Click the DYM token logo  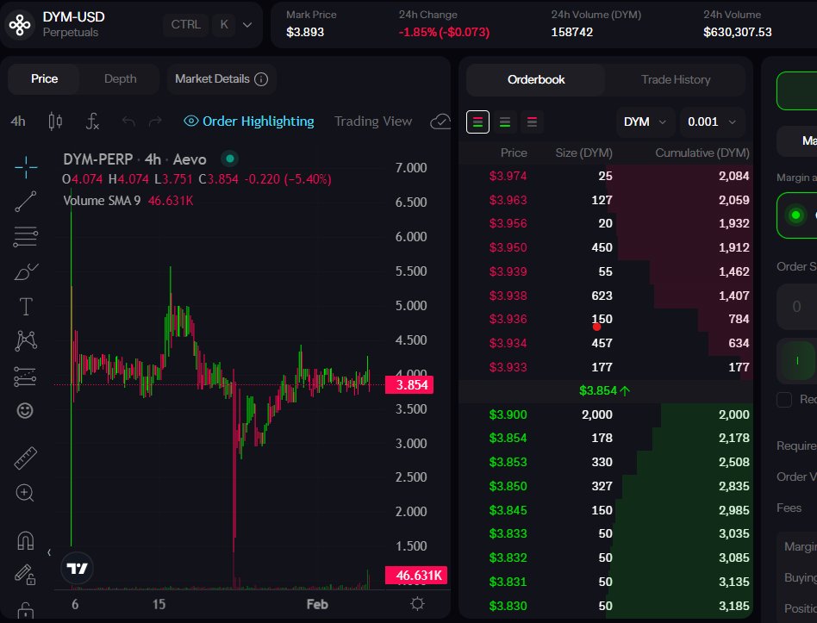pyautogui.click(x=20, y=24)
